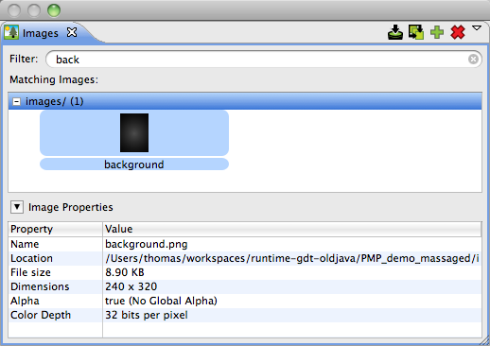Select the Alpha property row
The width and height of the screenshot is (490, 346).
tap(245, 301)
